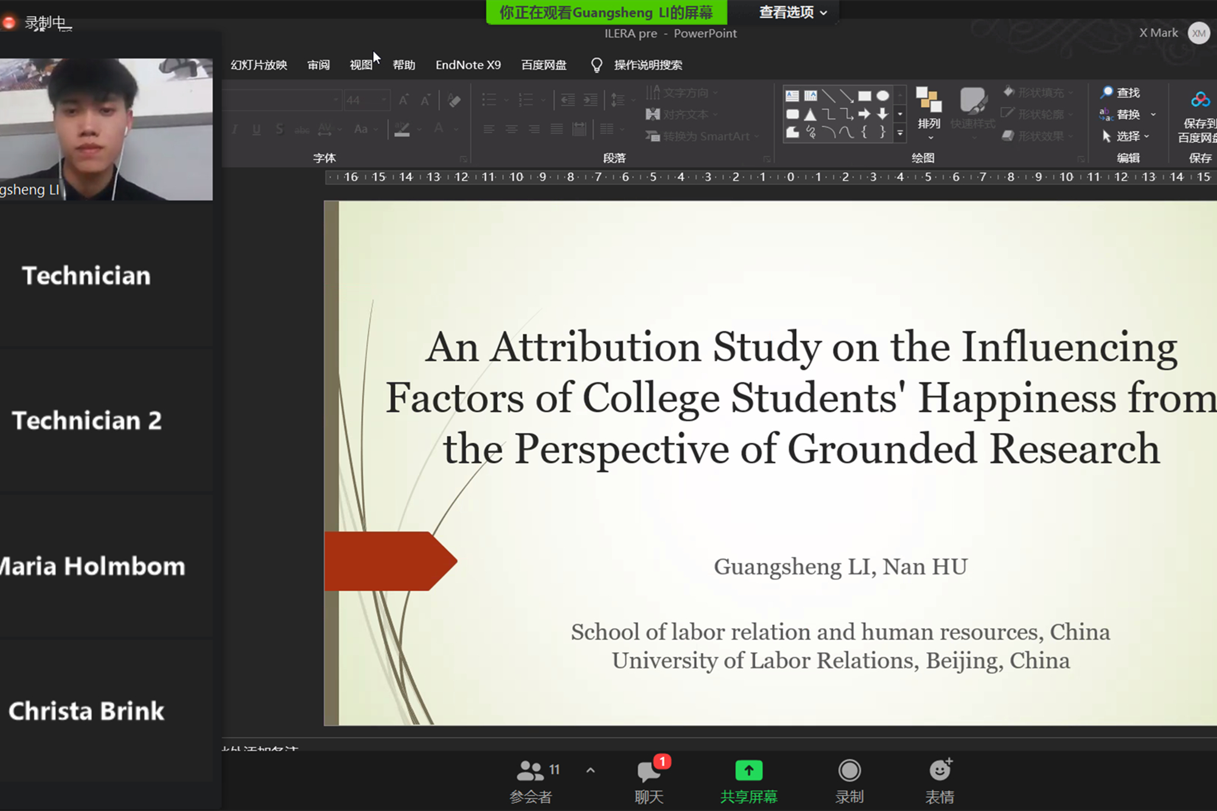Pick the triangle shape from the gallery
Viewport: 1217px width, 811px height.
click(810, 114)
